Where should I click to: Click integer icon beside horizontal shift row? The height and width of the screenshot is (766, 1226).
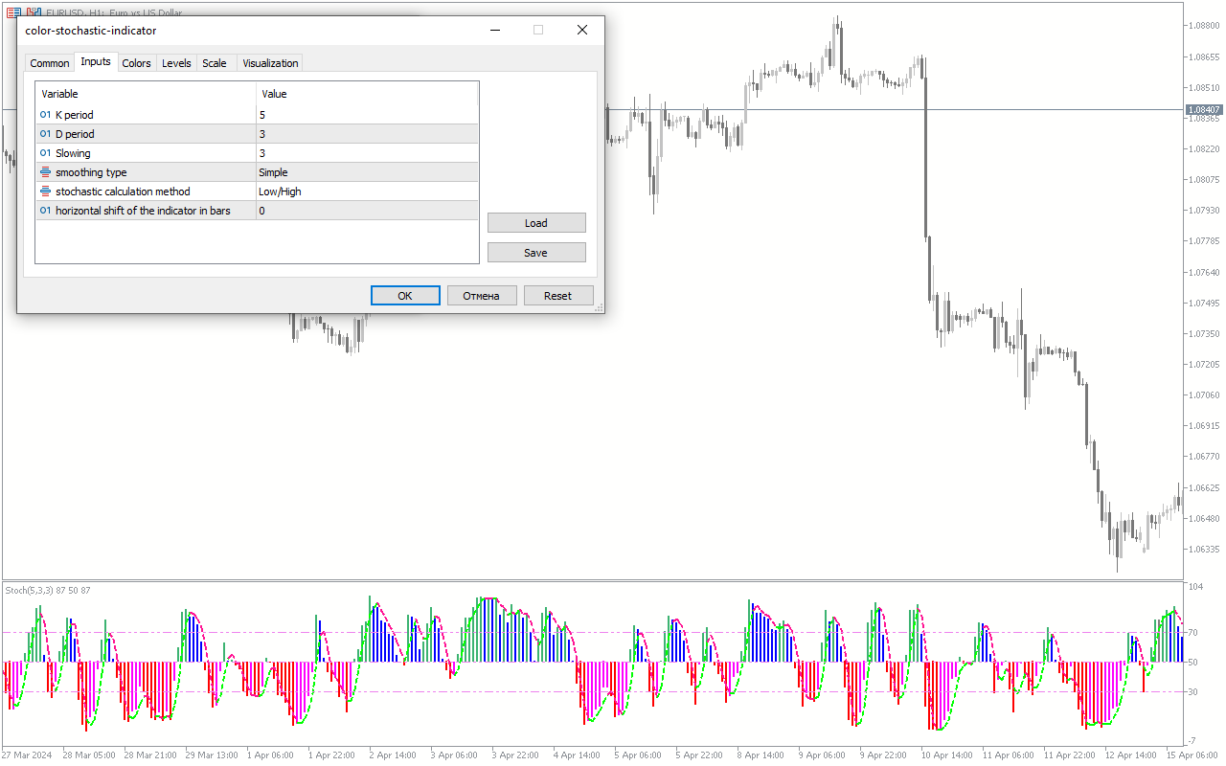[x=45, y=211]
